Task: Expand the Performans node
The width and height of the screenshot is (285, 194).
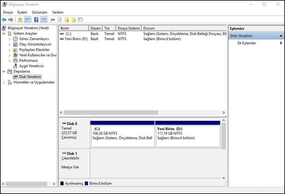Action: coord(10,61)
